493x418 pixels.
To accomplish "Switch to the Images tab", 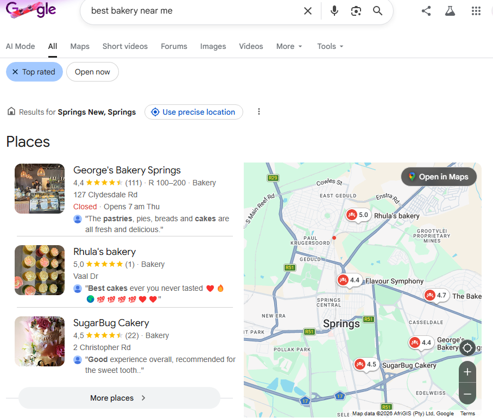I will pyautogui.click(x=213, y=46).
